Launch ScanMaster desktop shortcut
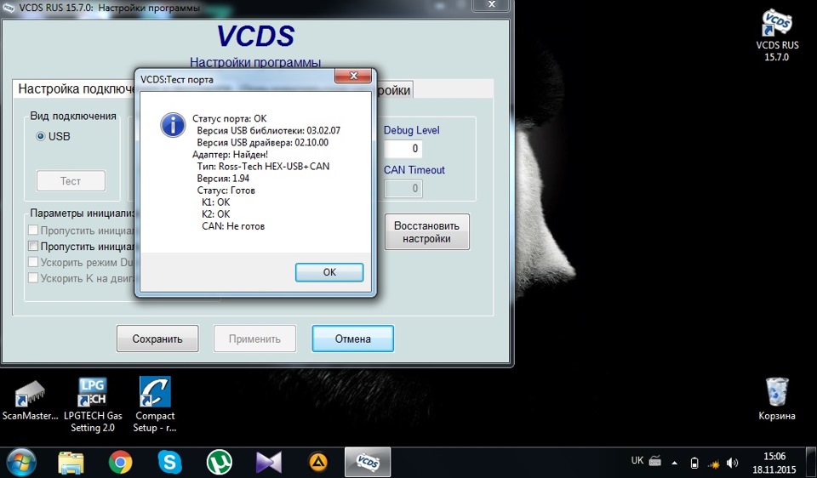The image size is (817, 478). [31, 400]
